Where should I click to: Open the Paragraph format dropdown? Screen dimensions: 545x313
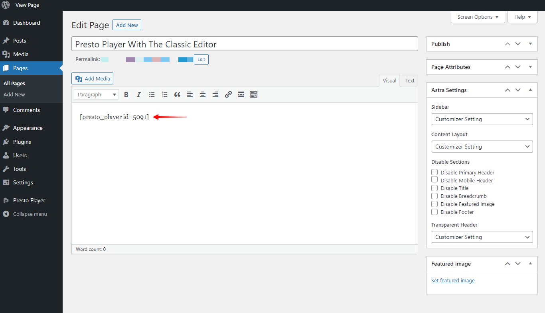96,94
